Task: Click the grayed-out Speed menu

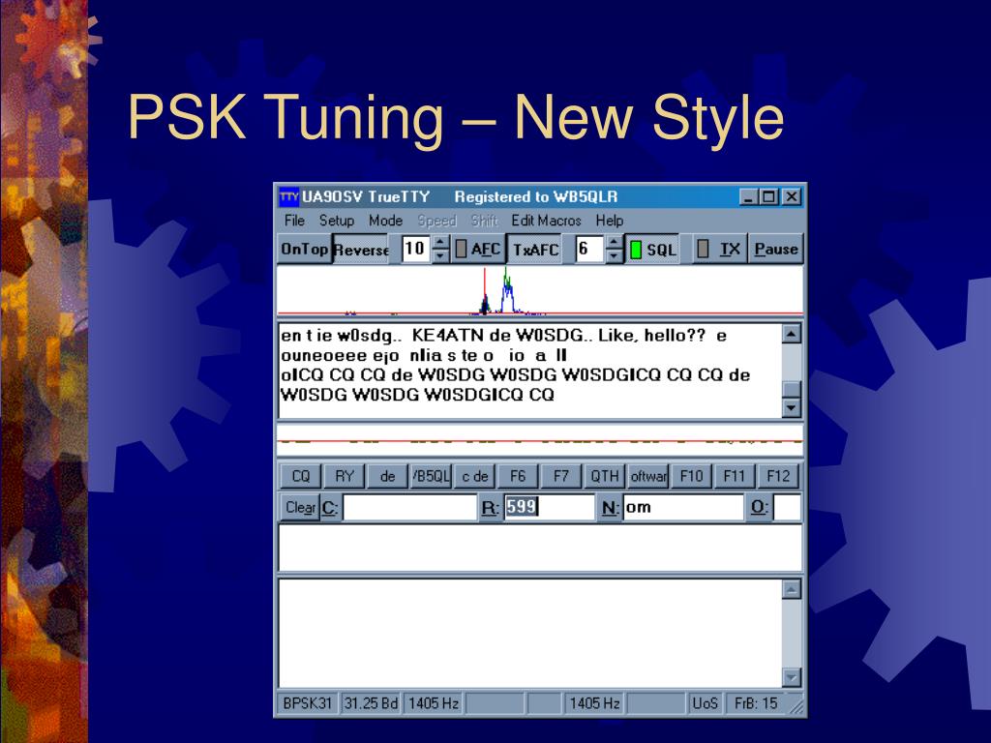Action: 436,221
